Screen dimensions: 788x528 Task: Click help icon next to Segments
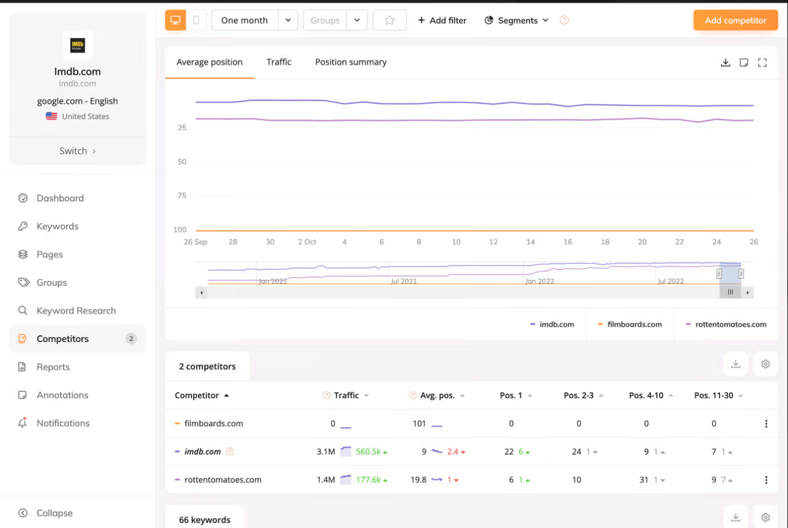click(x=564, y=20)
